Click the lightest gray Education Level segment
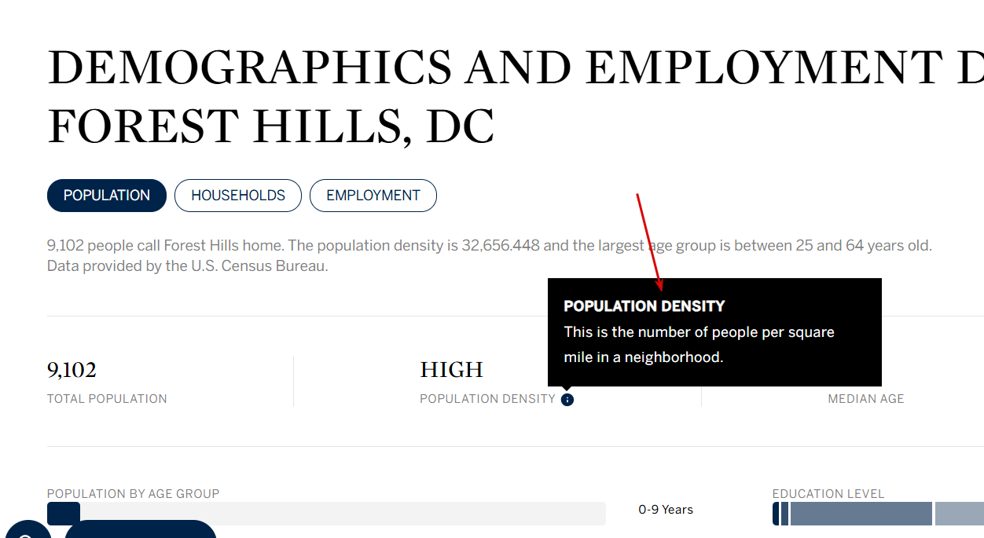The height and width of the screenshot is (538, 984). point(960,514)
